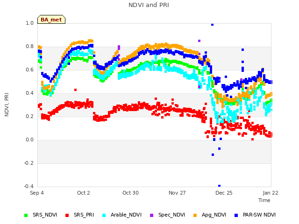This screenshot has width=299, height=224.
Task: Click cyan Arable_NDVI legend swatch
Action: pos(104,215)
